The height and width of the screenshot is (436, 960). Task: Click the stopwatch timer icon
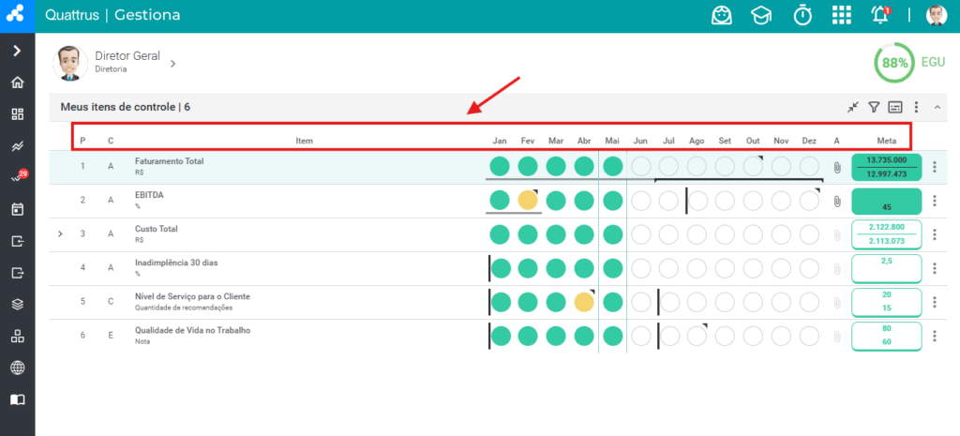tap(802, 15)
